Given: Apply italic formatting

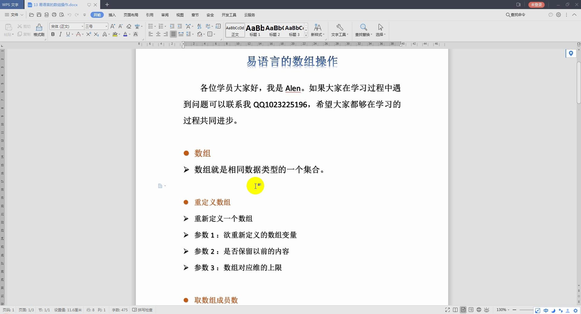Looking at the screenshot, I should (x=60, y=34).
